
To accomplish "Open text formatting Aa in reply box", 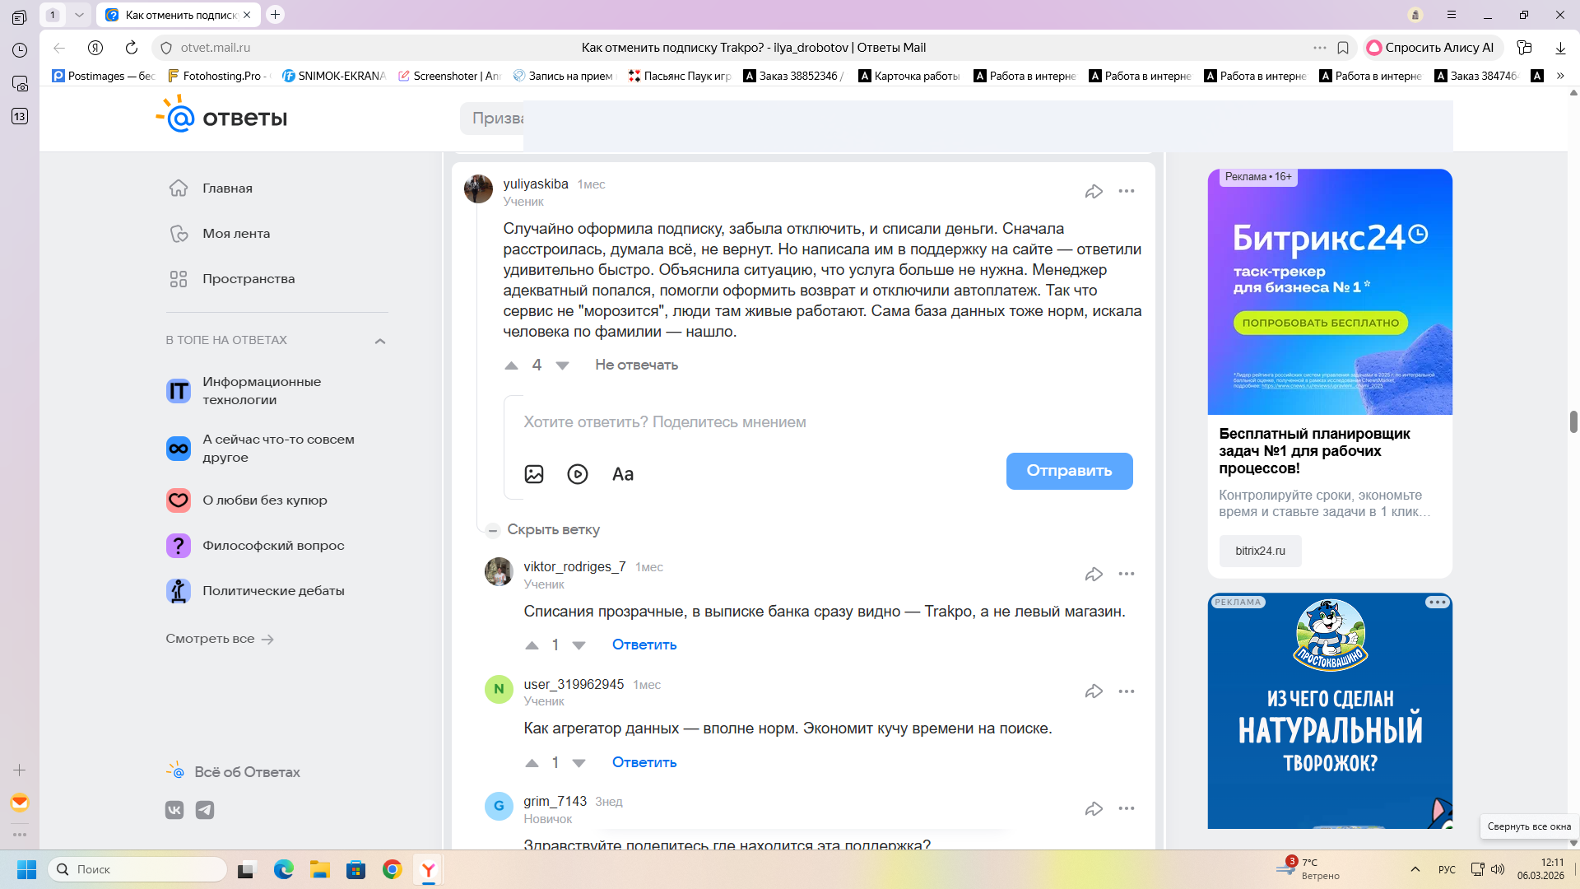I will [623, 474].
